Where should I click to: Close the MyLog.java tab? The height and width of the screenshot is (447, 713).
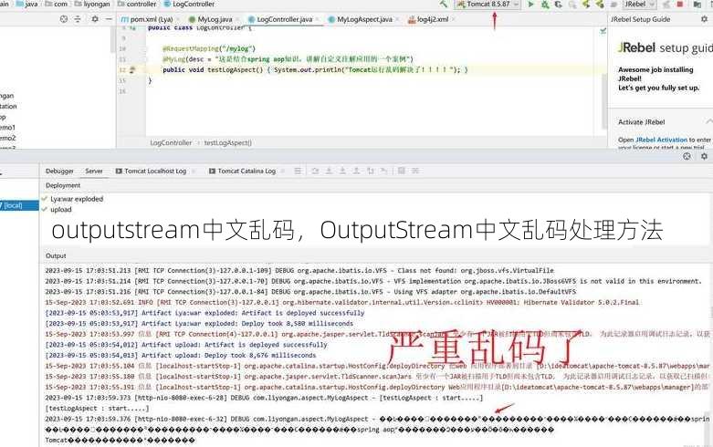[237, 19]
